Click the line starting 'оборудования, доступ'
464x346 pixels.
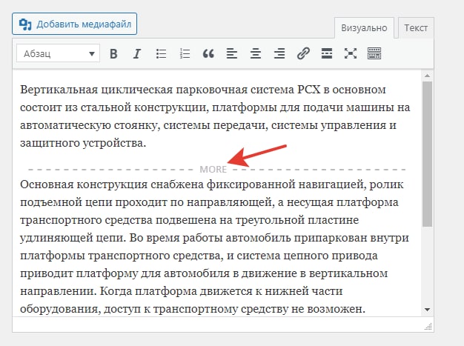(x=193, y=309)
